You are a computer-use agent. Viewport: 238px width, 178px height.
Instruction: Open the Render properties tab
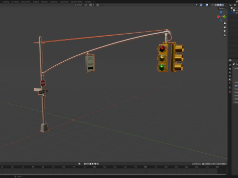pyautogui.click(x=230, y=69)
